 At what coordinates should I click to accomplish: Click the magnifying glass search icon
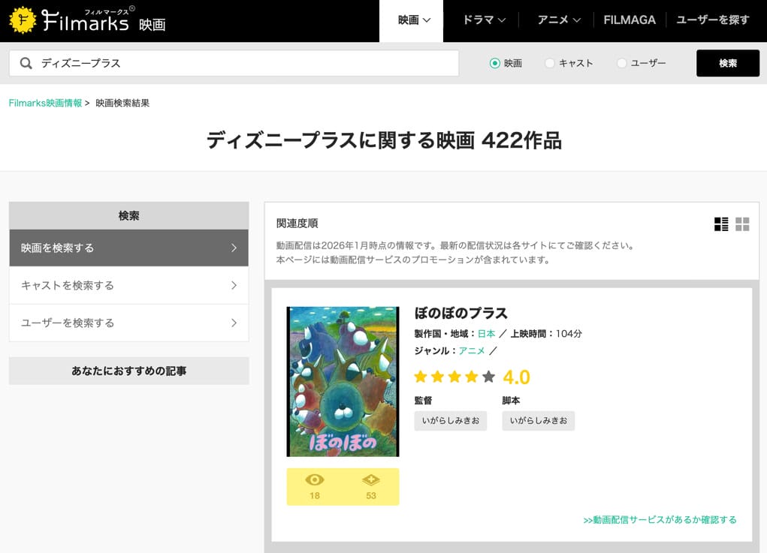point(26,64)
